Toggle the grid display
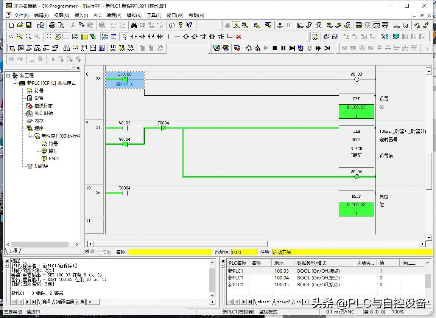 pos(50,37)
